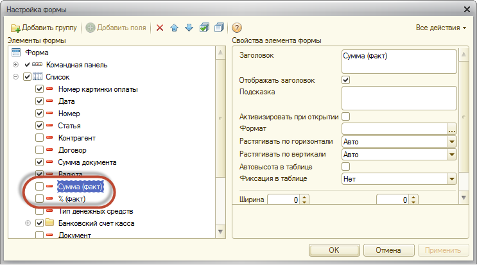
Task: Select the Договор tree item
Action: pos(73,150)
